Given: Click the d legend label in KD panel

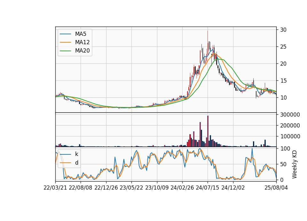Looking at the screenshot, I should [77, 163].
